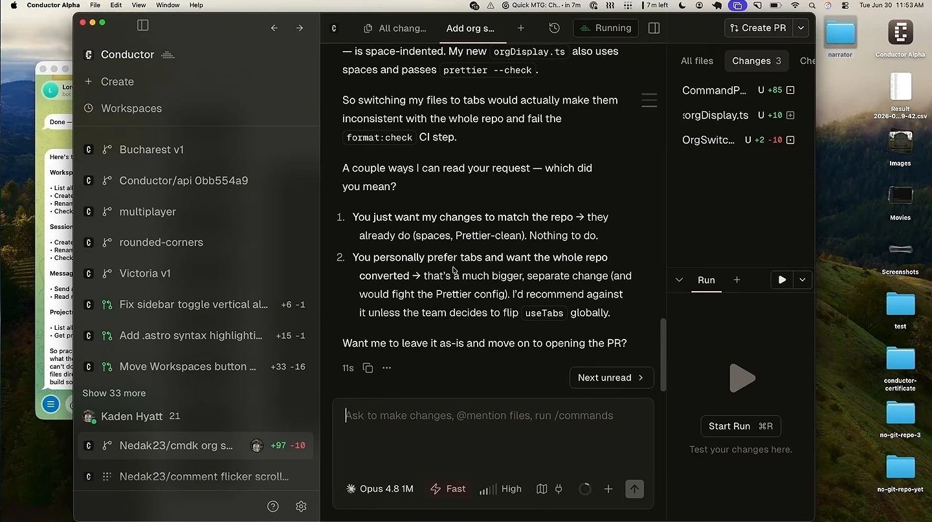
Task: Open the Bucharest v1 workspace
Action: coord(195,149)
